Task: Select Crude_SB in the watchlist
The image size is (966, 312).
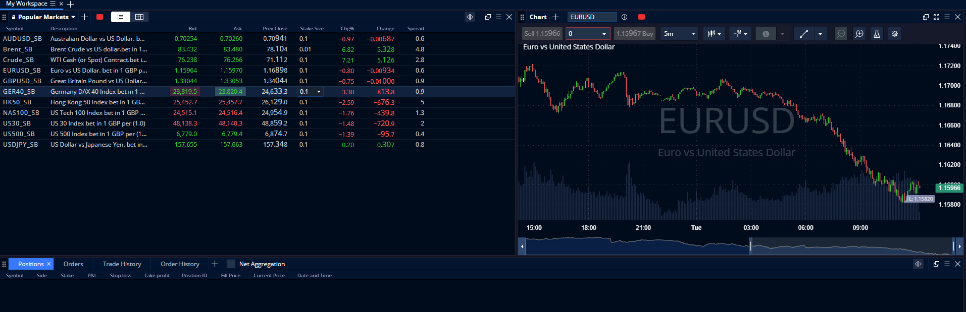Action: [18, 60]
